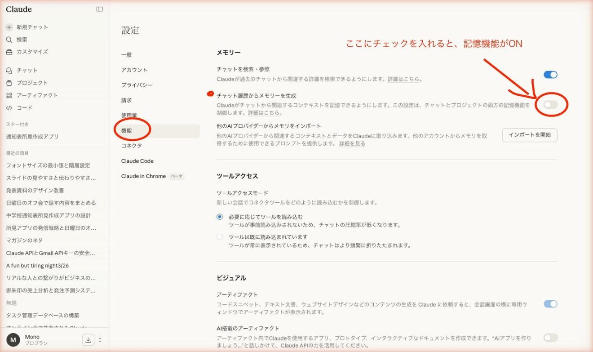Open the カスタマイズ briefcase icon
Screen dimensions: 593x352
click(x=9, y=52)
